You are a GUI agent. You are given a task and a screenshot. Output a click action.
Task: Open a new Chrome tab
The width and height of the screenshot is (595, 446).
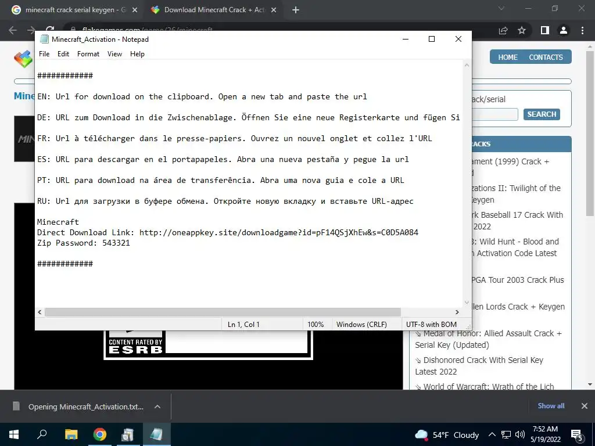coord(296,10)
